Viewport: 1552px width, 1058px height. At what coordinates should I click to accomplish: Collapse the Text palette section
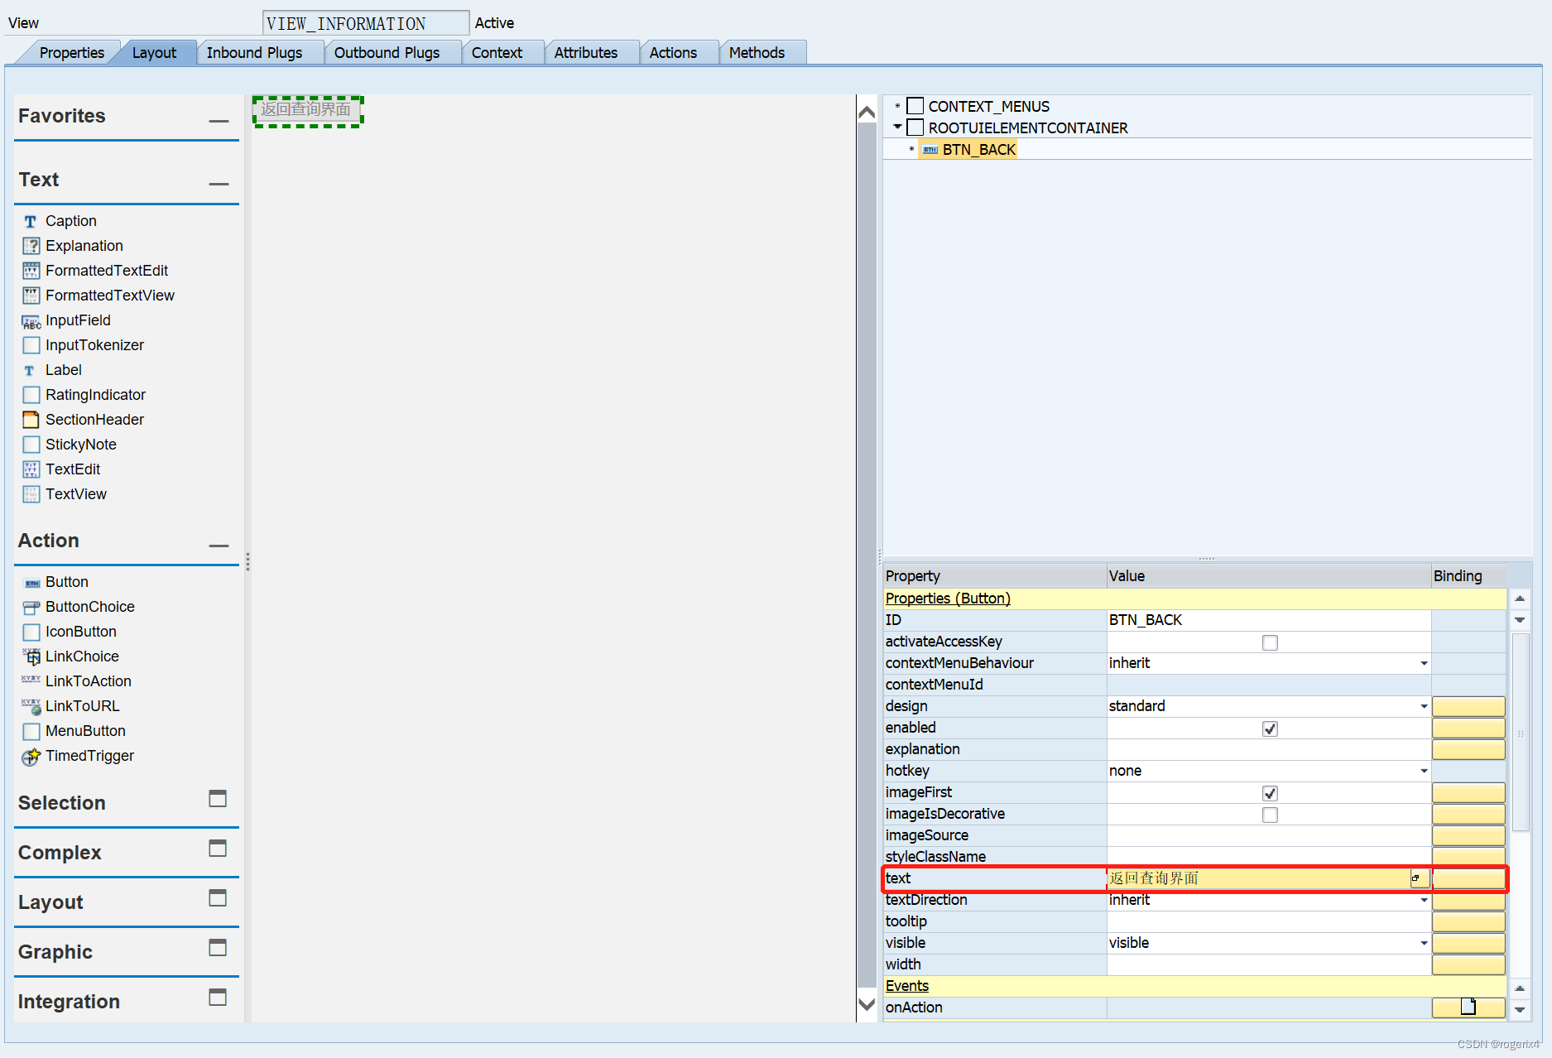(x=219, y=184)
